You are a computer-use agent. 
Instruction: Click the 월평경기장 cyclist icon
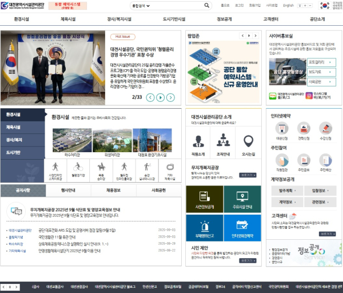tap(78, 167)
